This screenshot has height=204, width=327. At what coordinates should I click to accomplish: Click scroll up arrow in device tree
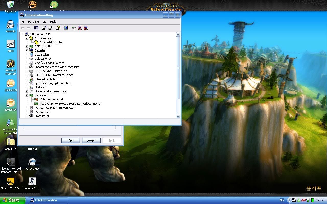[x=178, y=34]
